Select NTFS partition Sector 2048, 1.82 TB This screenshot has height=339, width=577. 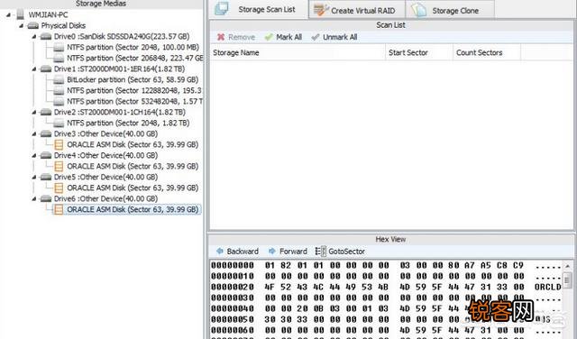pyautogui.click(x=128, y=123)
